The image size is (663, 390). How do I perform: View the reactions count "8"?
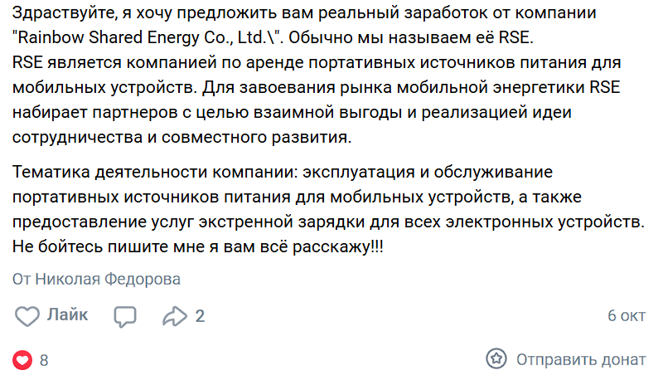[x=44, y=360]
